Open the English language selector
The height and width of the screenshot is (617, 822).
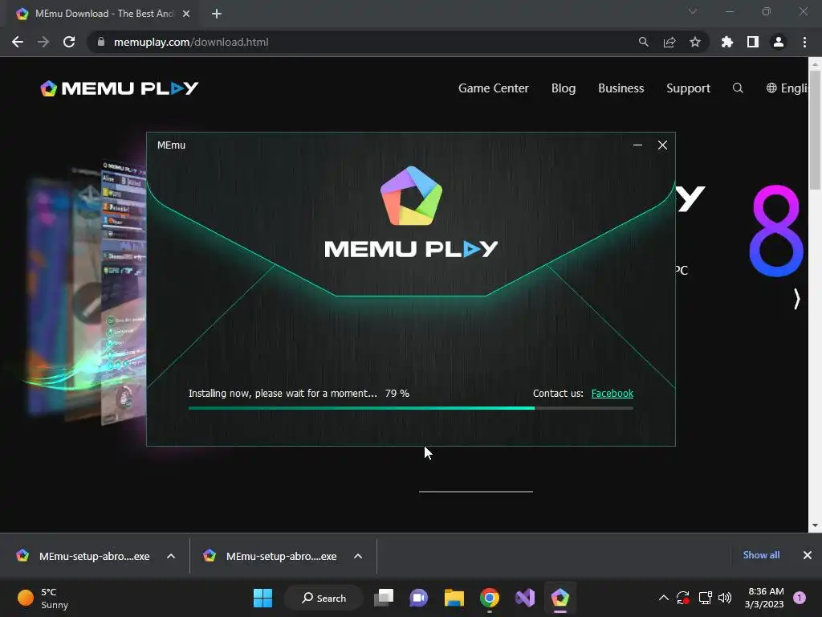click(787, 88)
